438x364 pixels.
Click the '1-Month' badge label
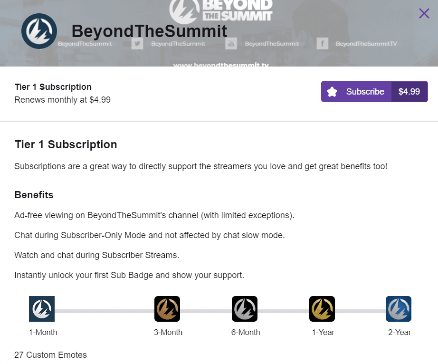click(x=43, y=332)
